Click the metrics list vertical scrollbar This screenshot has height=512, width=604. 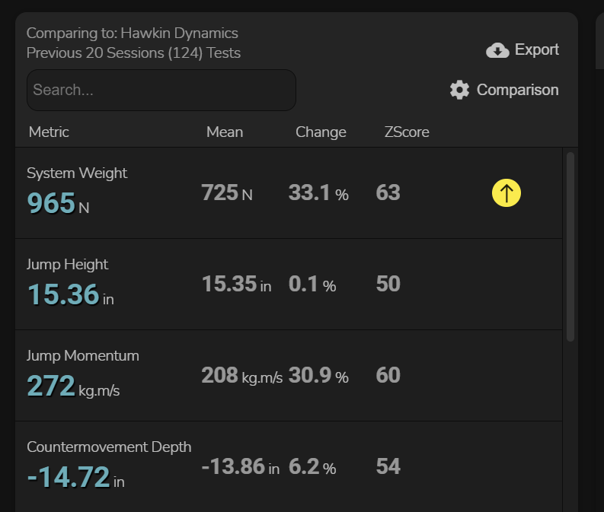570,246
